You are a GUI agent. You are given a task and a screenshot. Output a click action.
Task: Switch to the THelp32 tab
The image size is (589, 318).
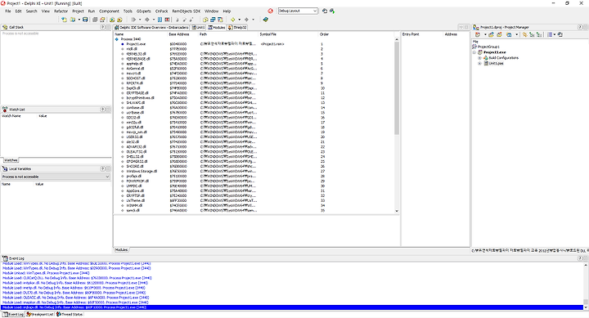237,28
